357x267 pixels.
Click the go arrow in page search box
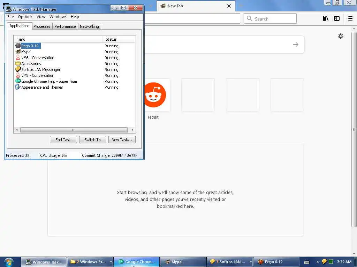pos(296,44)
